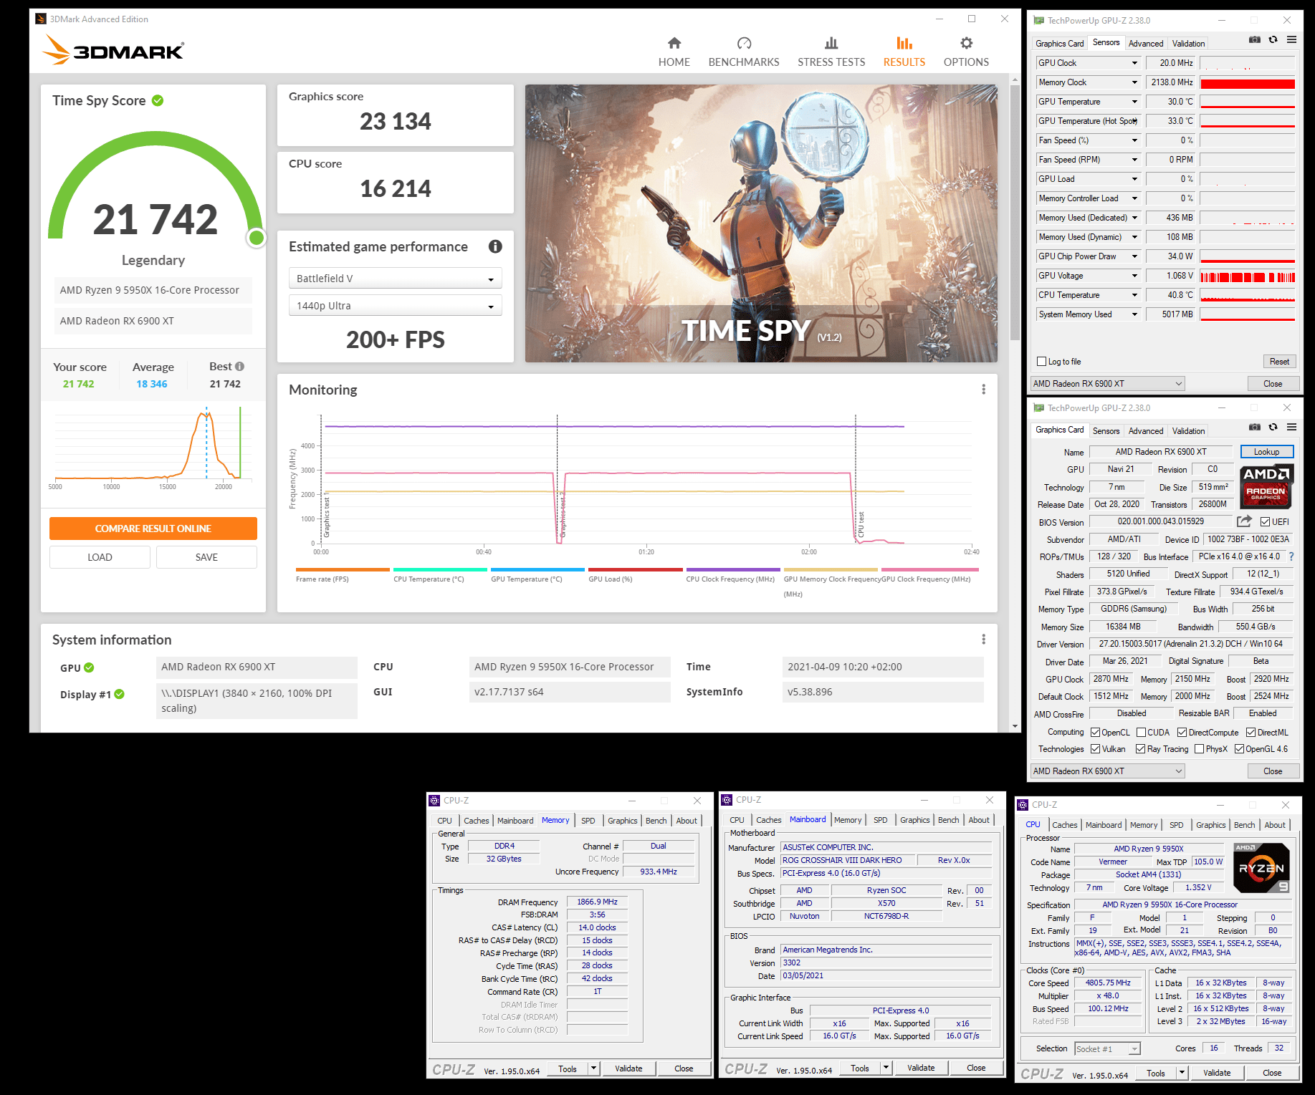1315x1095 pixels.
Task: Switch to the Results tab in 3DMark
Action: coord(904,52)
